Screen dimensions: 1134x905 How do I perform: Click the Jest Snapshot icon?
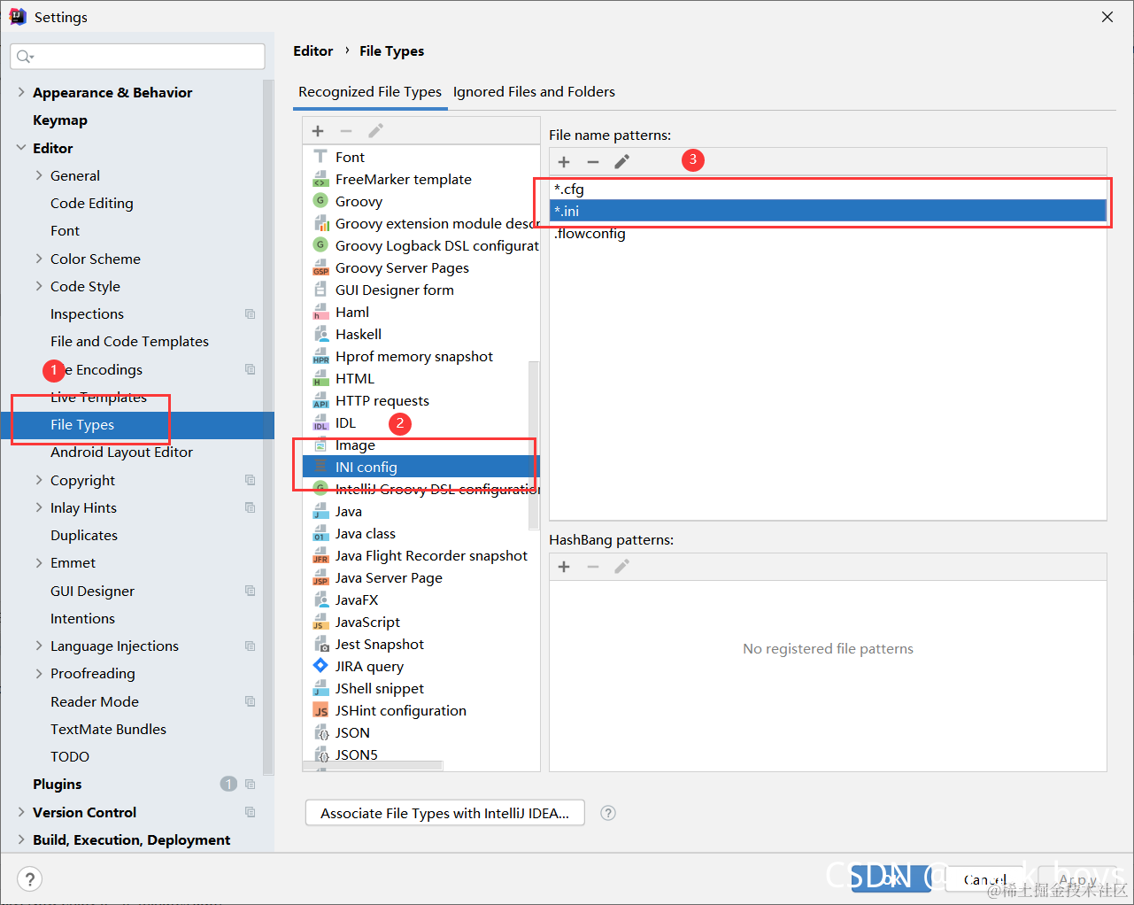point(320,644)
